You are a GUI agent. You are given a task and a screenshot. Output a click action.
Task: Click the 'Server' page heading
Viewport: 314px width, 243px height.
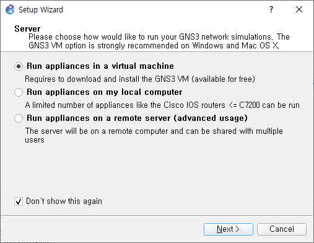[27, 29]
